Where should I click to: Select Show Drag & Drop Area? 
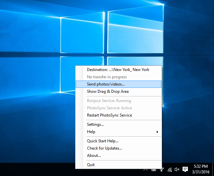(x=118, y=91)
